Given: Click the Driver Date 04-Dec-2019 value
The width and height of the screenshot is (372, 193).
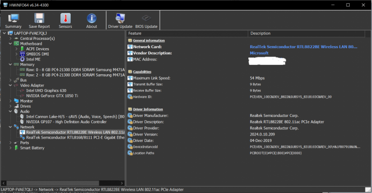Looking at the screenshot, I should (261, 141).
